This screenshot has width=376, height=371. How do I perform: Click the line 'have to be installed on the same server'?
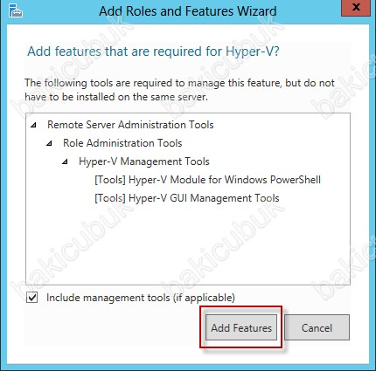tap(116, 97)
